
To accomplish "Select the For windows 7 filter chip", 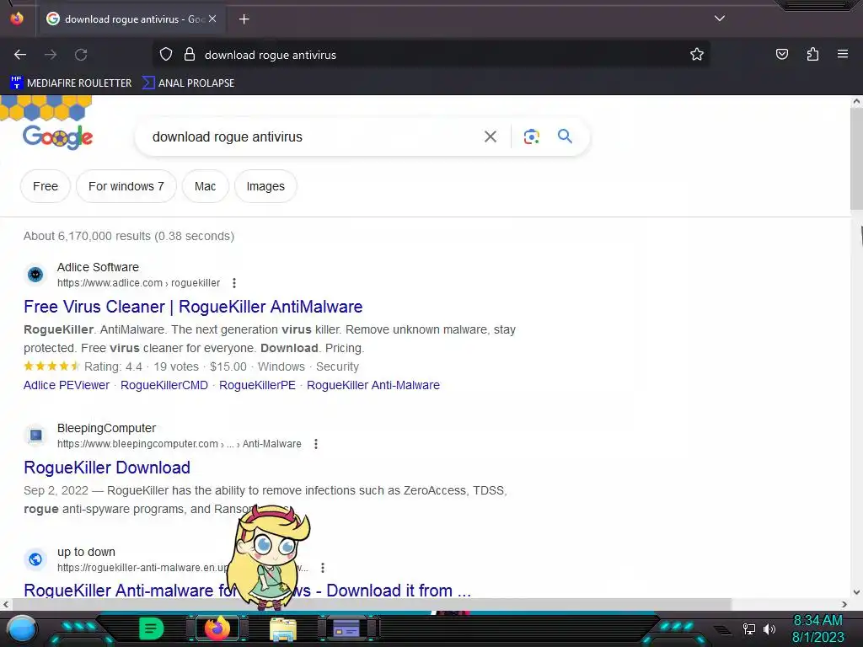I will click(126, 186).
